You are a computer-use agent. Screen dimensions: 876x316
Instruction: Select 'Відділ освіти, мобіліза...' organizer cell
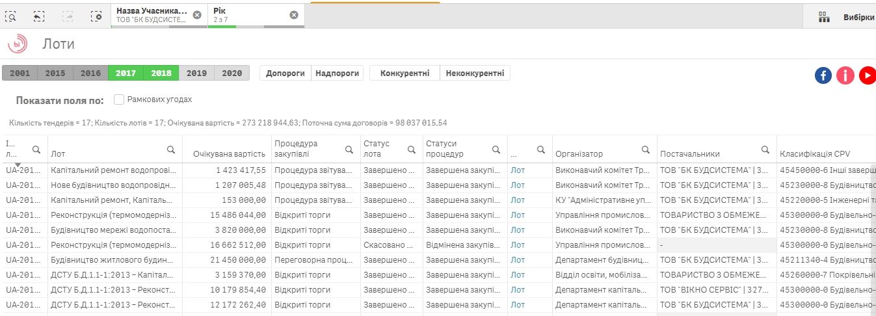604,275
